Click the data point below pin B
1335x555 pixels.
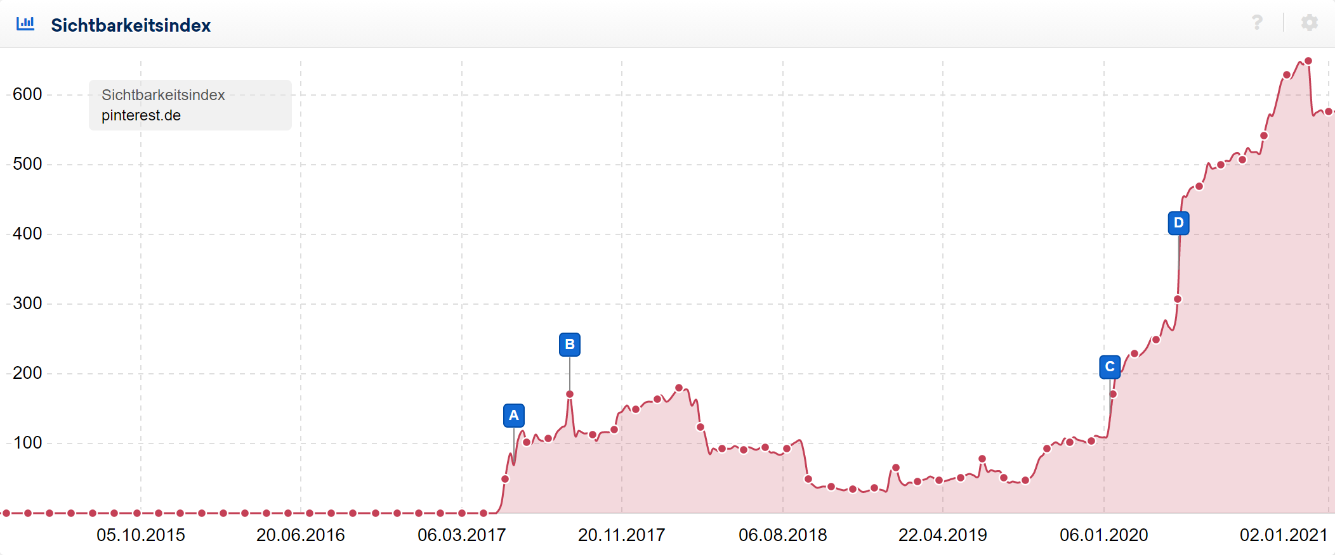(570, 394)
